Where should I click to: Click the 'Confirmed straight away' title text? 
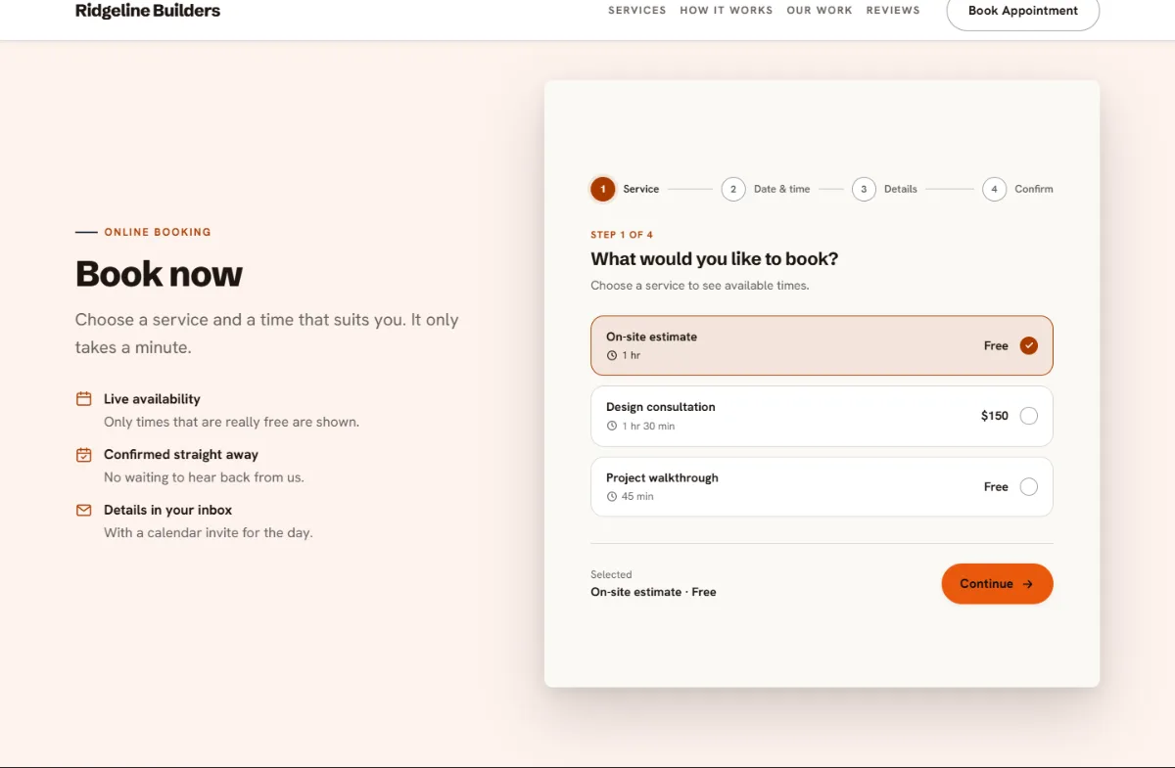[181, 455]
